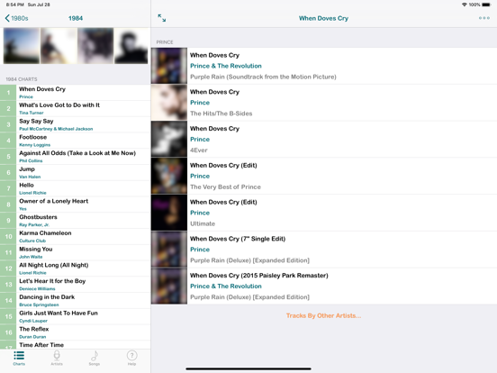The image size is (497, 373).
Task: Select chart entry Hello by Lionel Richie
Action: pos(75,188)
